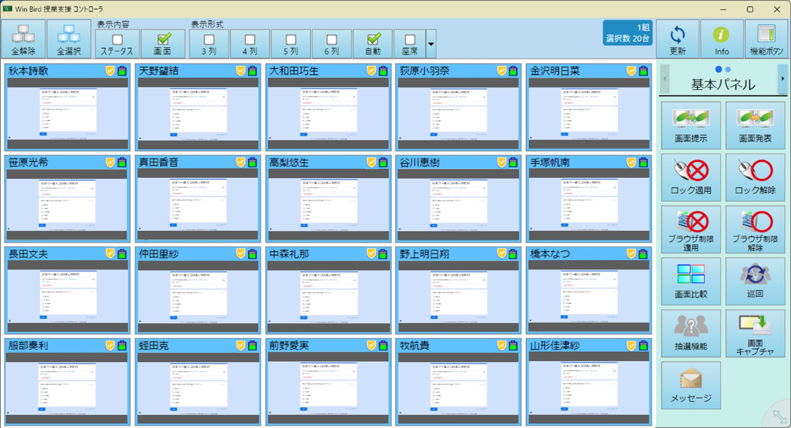
Task: Click the 全解除 deselect all icon
Action: [x=23, y=39]
